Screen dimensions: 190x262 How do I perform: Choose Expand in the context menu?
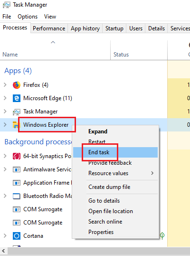(115, 131)
